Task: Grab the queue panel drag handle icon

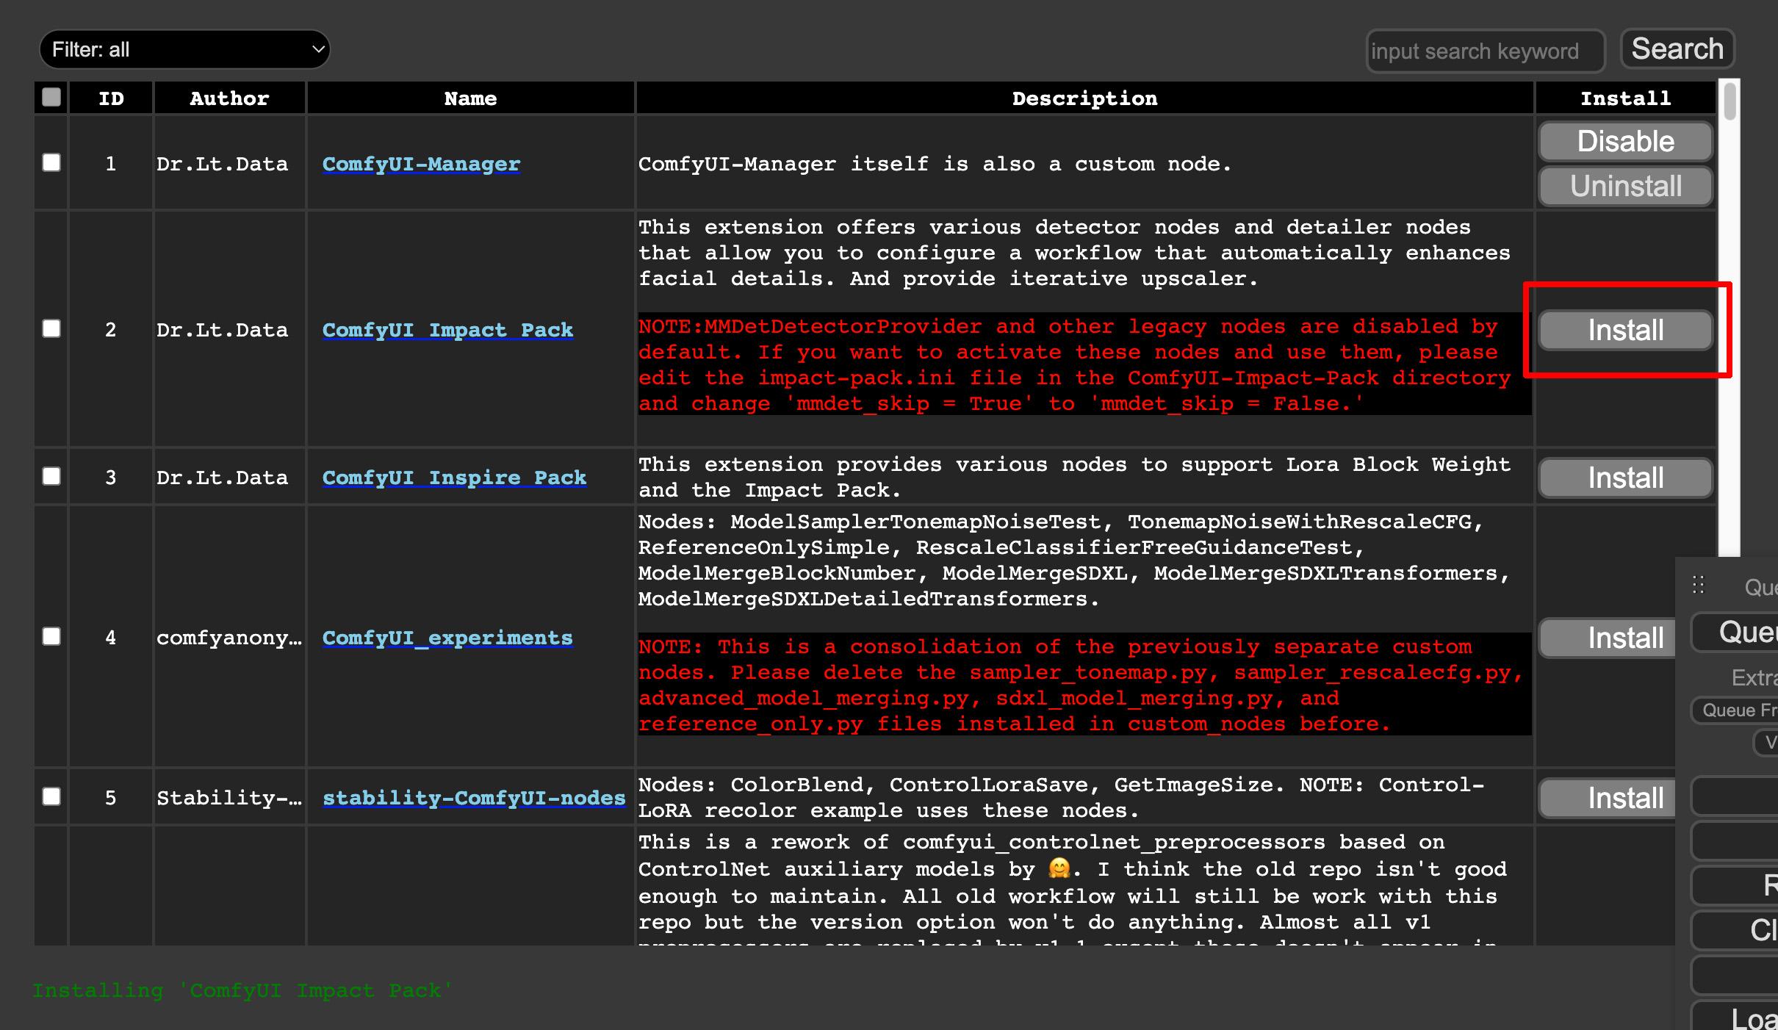Action: coord(1698,585)
